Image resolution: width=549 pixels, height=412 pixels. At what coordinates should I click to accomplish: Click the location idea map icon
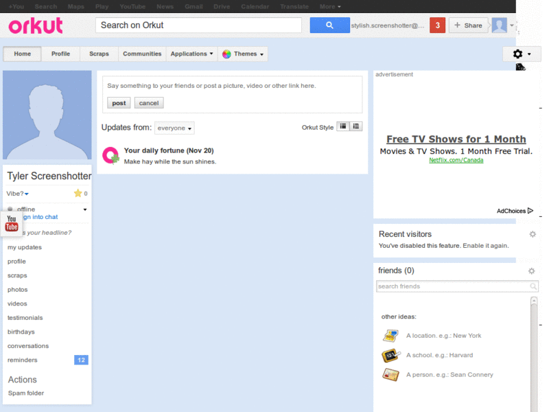[390, 336]
